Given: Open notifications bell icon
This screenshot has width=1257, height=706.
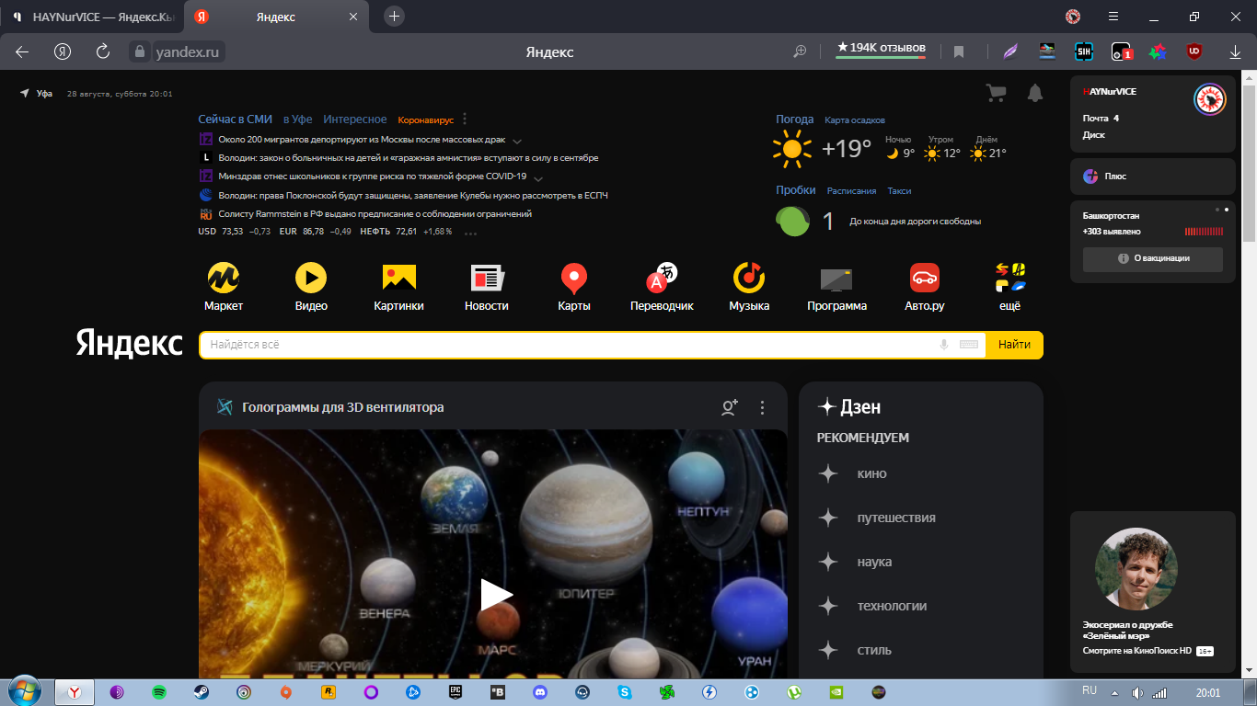Looking at the screenshot, I should (1035, 93).
